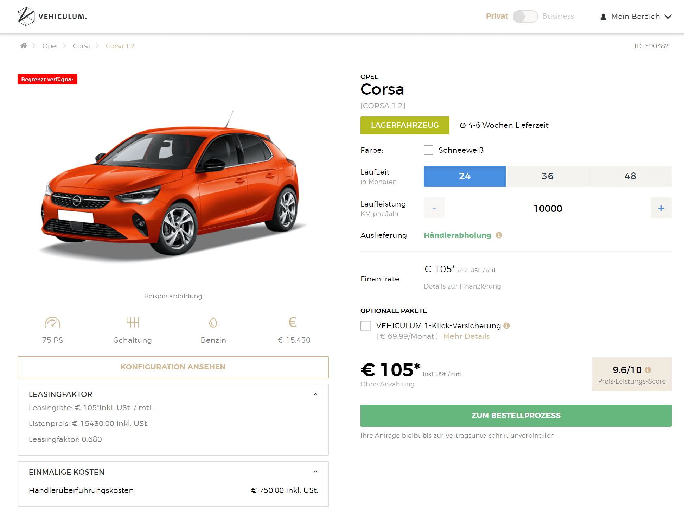Click Händlerüberführungskosten row text
The height and width of the screenshot is (513, 684).
click(x=81, y=490)
